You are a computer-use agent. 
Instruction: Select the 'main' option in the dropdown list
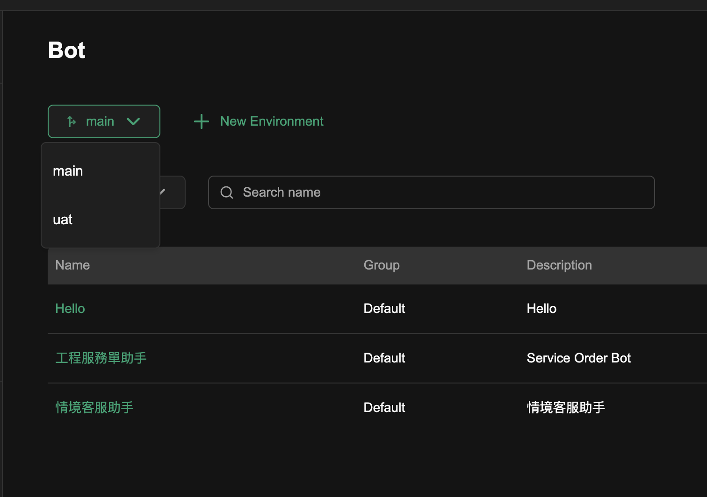68,171
